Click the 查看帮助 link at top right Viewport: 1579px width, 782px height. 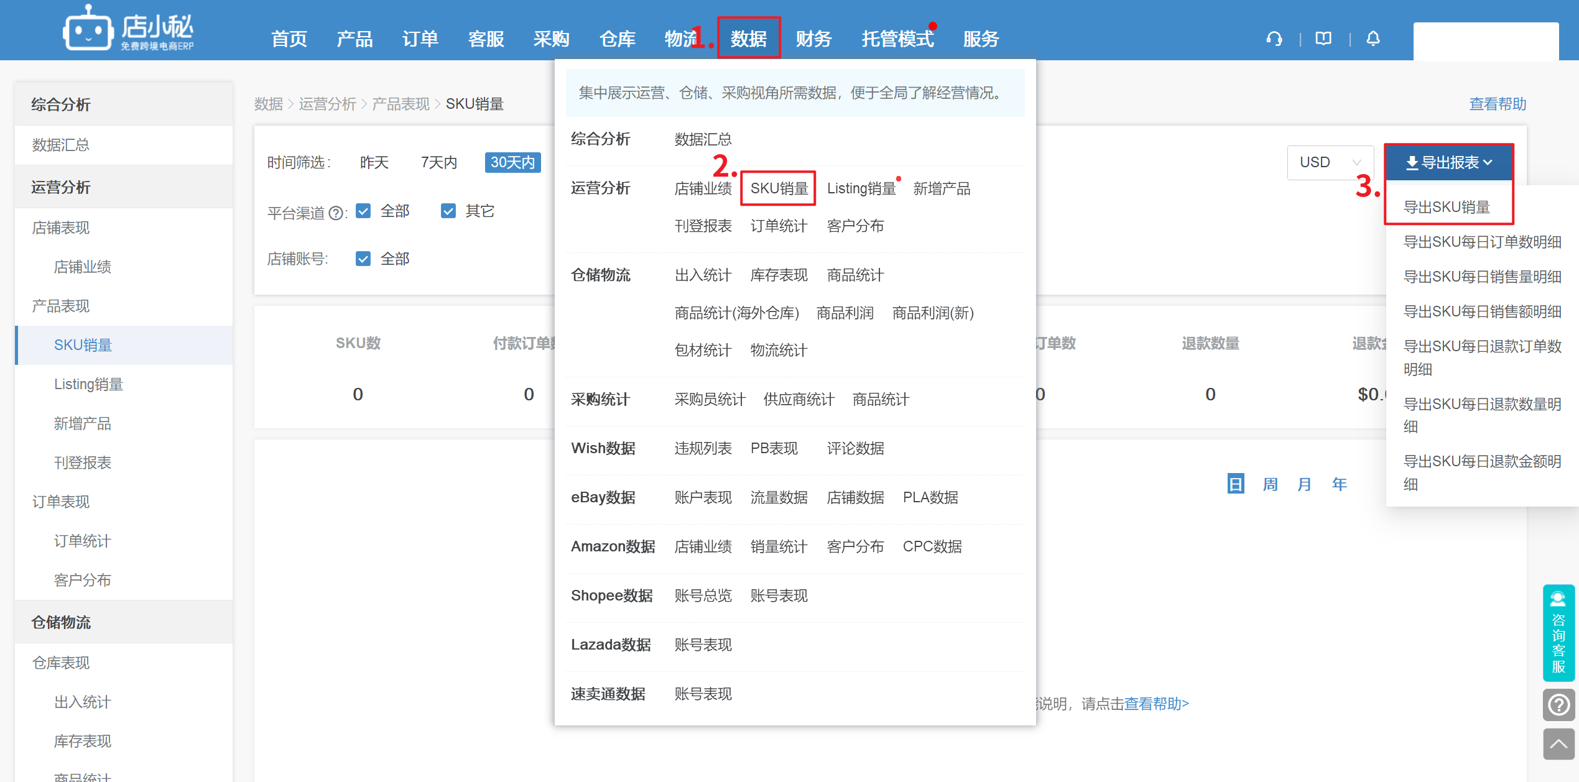1497,104
